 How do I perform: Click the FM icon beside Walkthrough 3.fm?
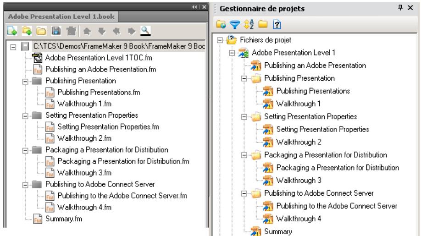click(50, 173)
